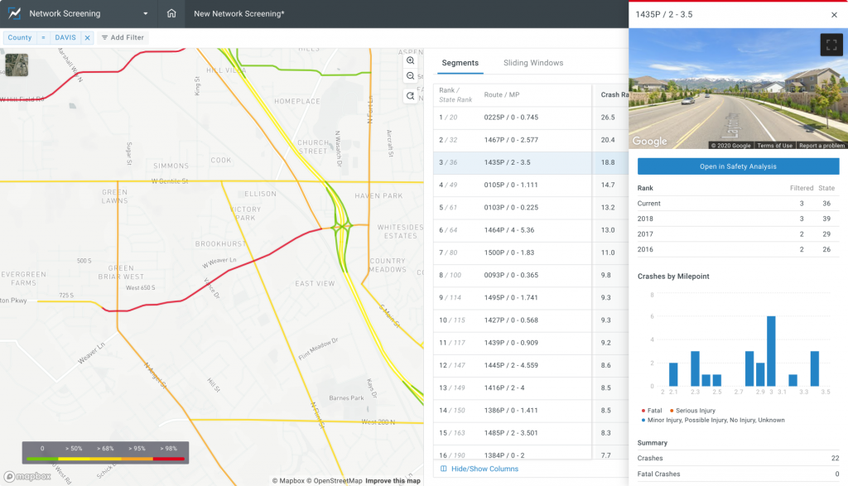Remove the County DAVIS filter
Image resolution: width=848 pixels, height=486 pixels.
coord(87,38)
